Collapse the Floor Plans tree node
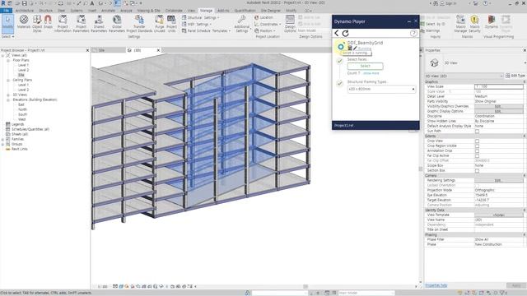The width and height of the screenshot is (527, 296). (8, 60)
